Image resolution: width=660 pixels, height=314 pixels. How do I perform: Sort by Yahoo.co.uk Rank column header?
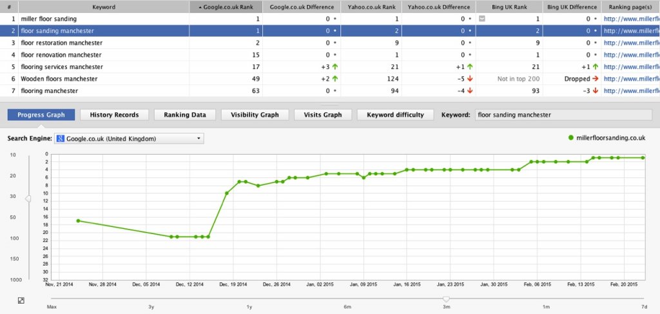[x=371, y=6]
